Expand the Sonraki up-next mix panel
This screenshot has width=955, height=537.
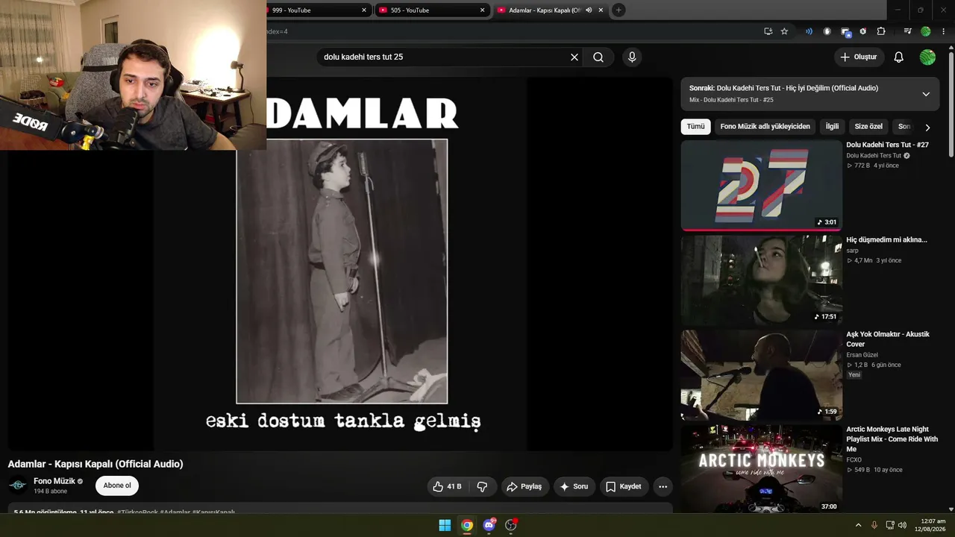tap(926, 94)
